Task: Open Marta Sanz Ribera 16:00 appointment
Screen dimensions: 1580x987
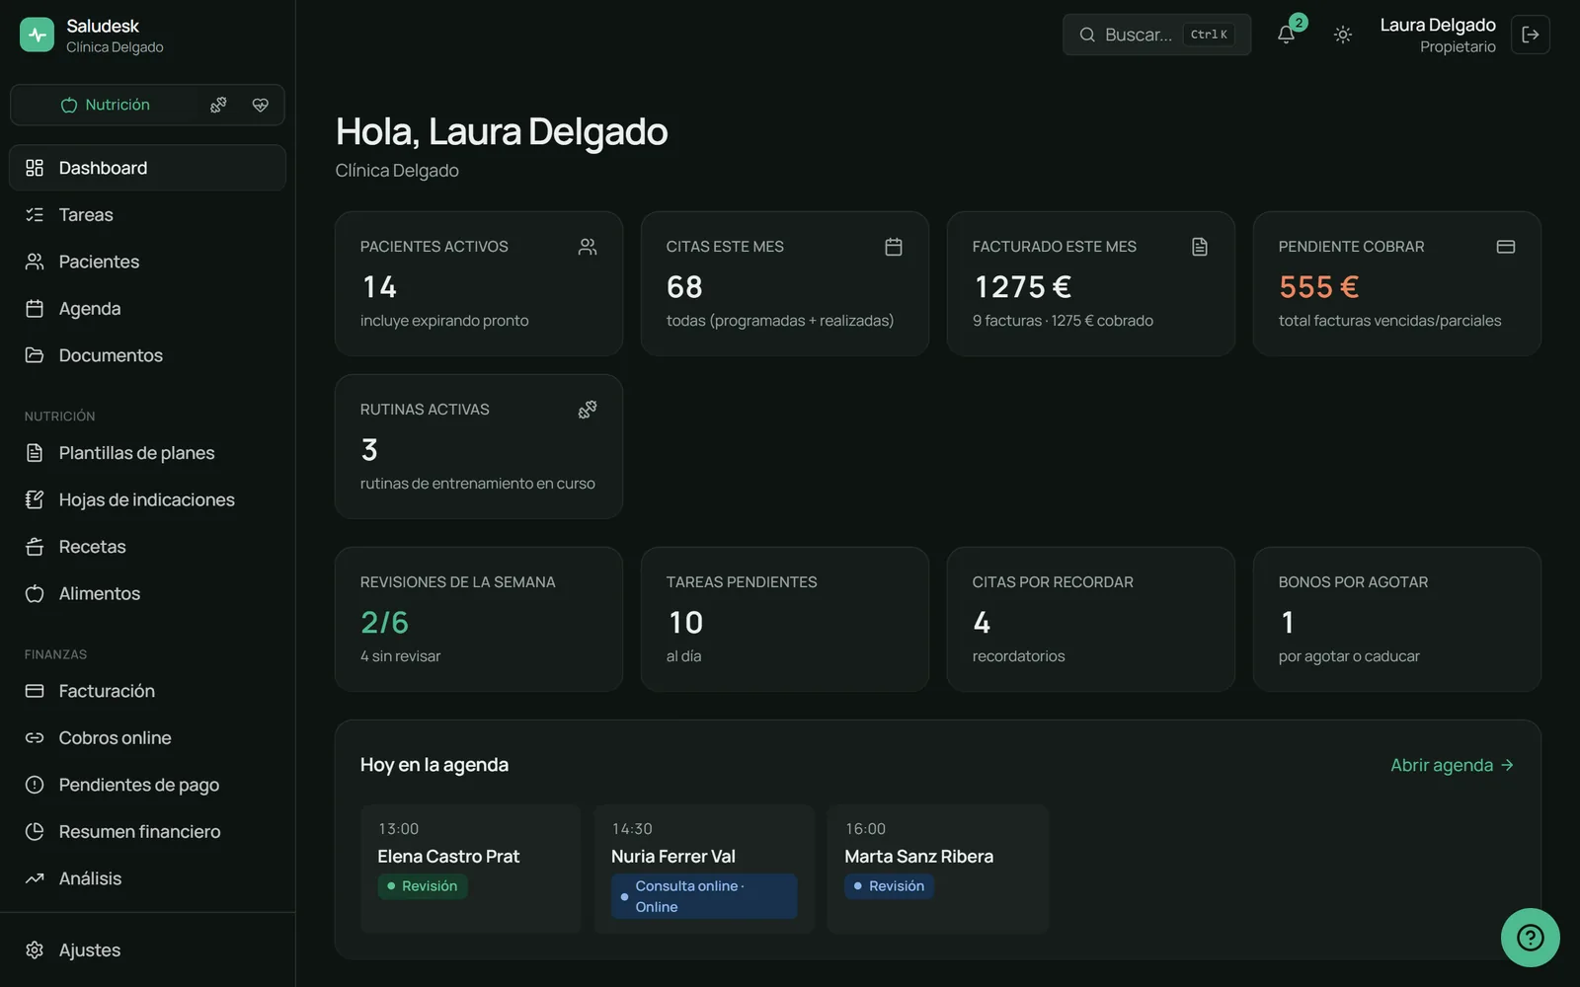Action: (937, 869)
